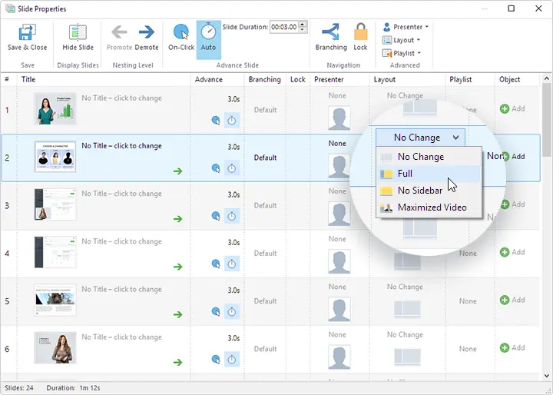Set slide 2 to on-click advance

pyautogui.click(x=216, y=168)
